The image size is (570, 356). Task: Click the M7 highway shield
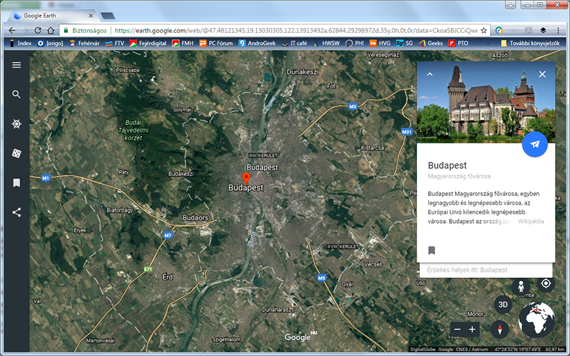167,235
